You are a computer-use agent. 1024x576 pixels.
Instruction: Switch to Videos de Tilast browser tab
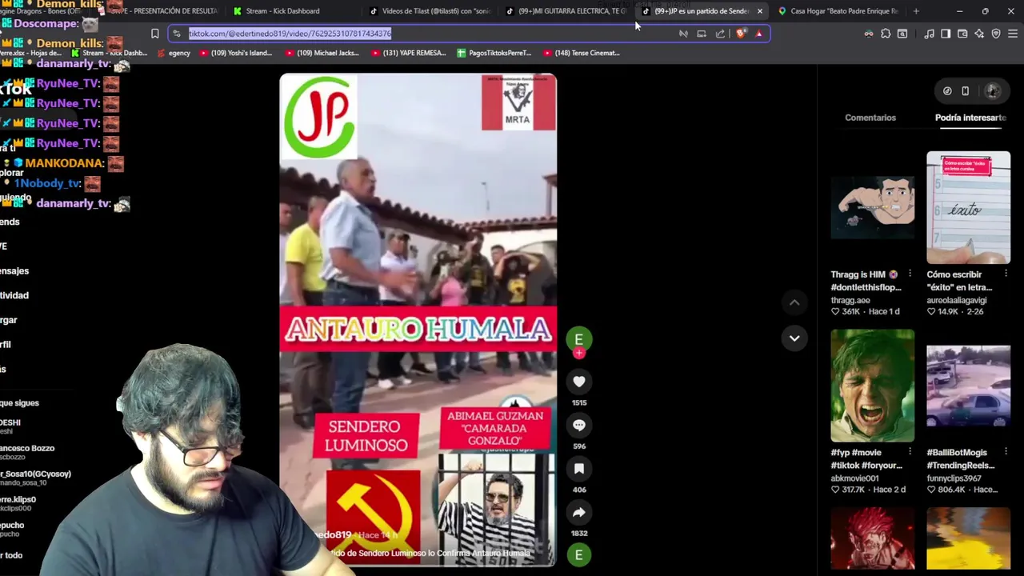430,11
